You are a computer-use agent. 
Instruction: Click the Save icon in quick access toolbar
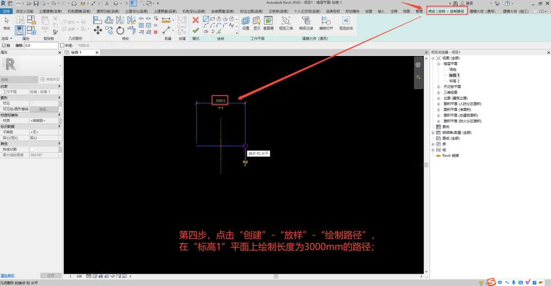point(36,4)
